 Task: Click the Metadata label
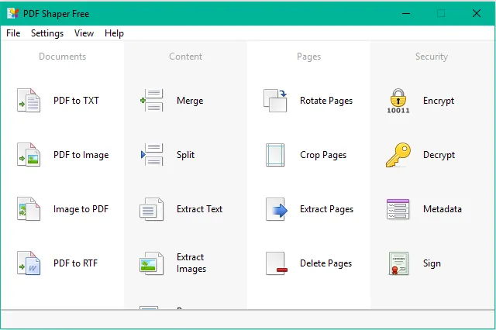443,209
